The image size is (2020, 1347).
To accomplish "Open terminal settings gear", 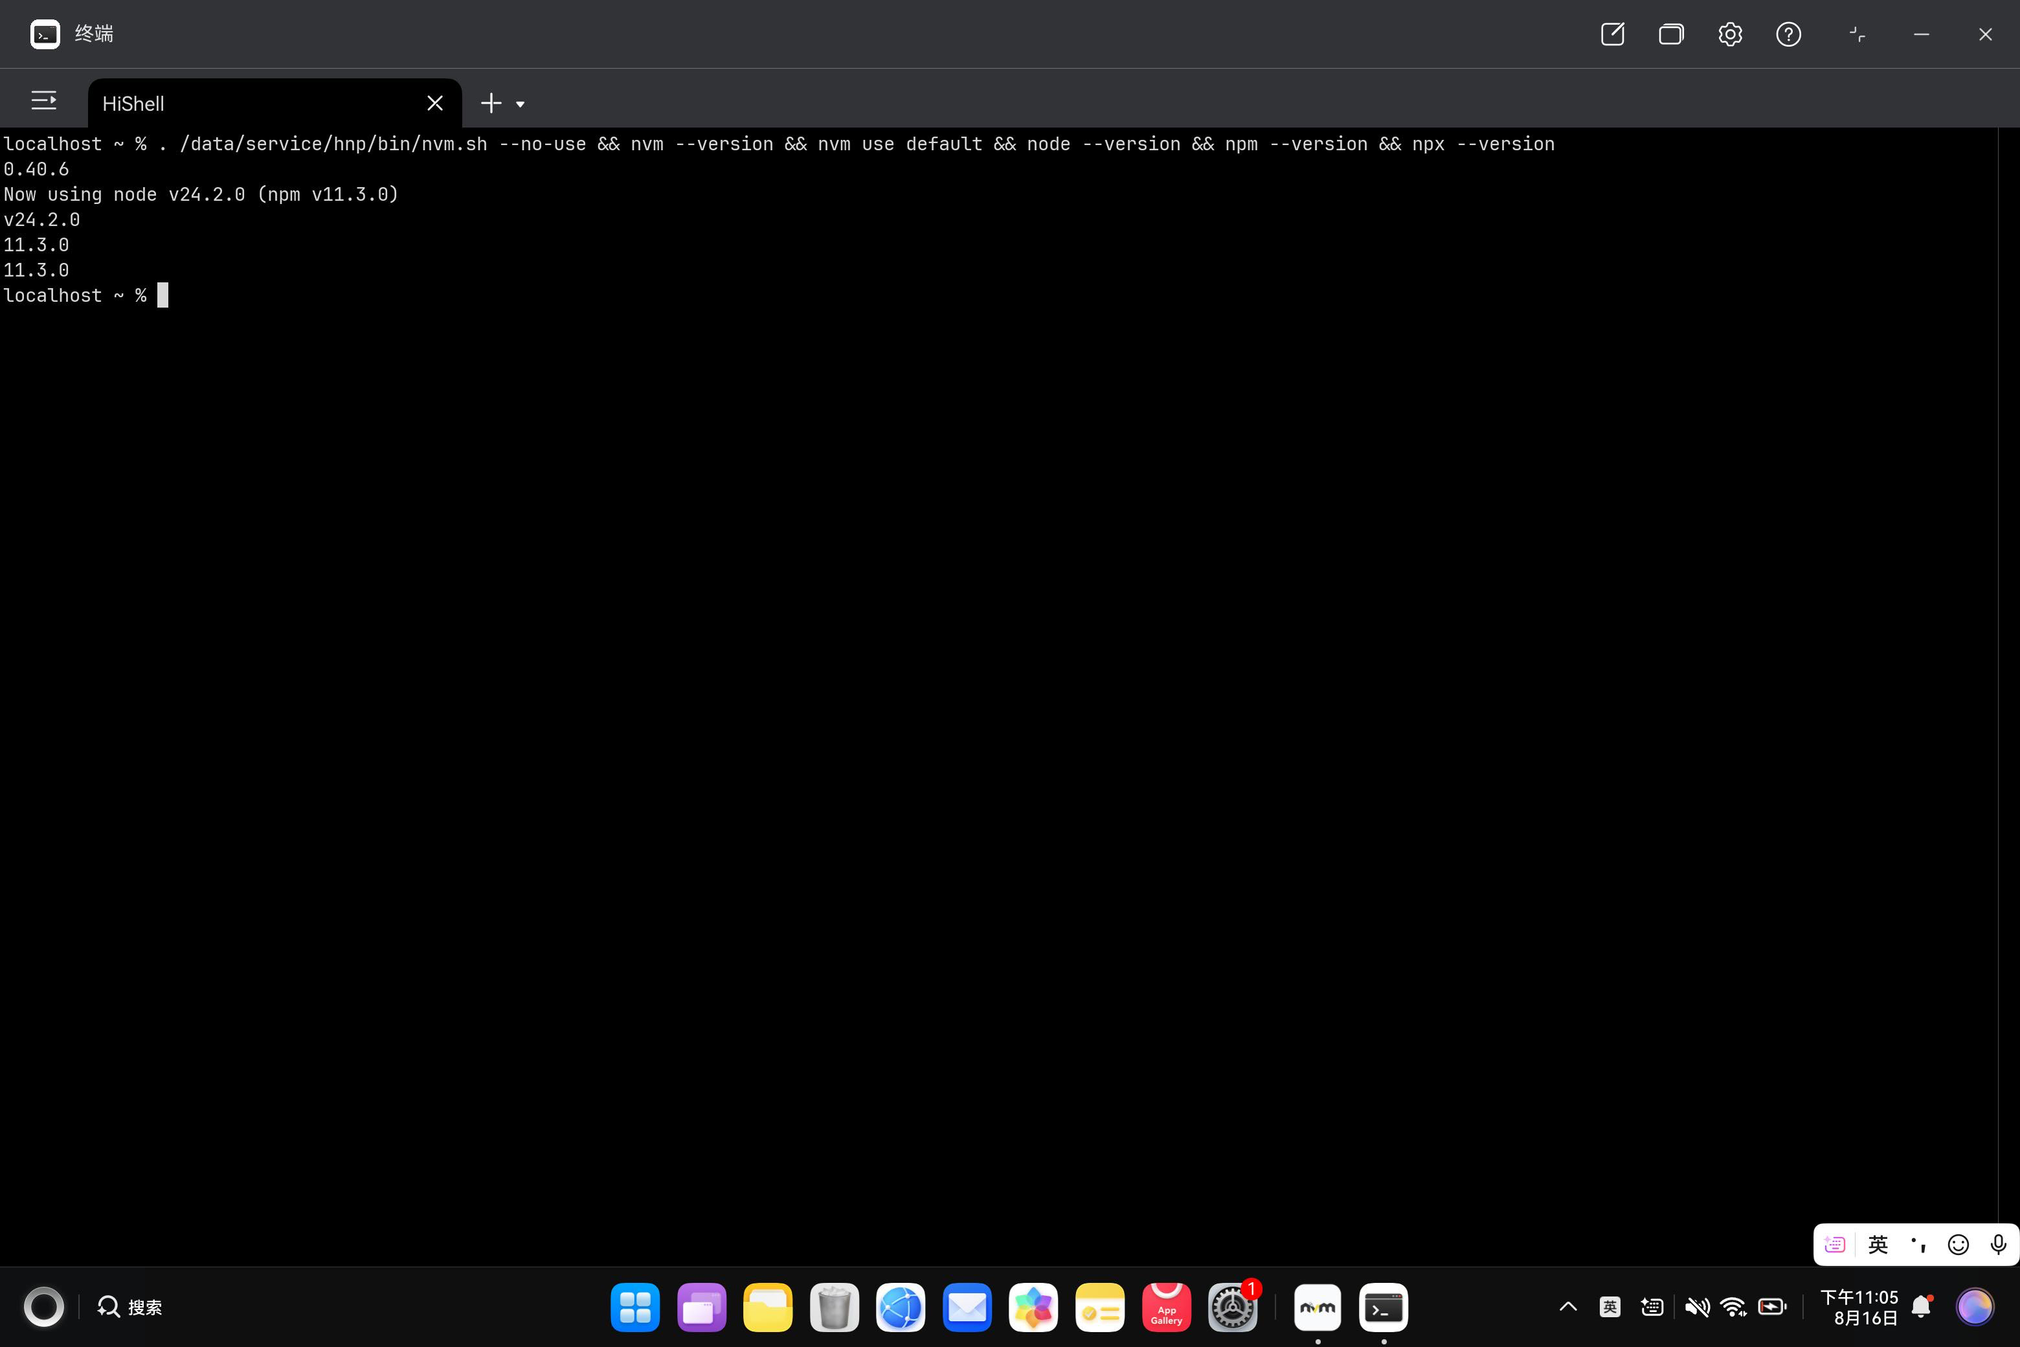I will [x=1730, y=34].
